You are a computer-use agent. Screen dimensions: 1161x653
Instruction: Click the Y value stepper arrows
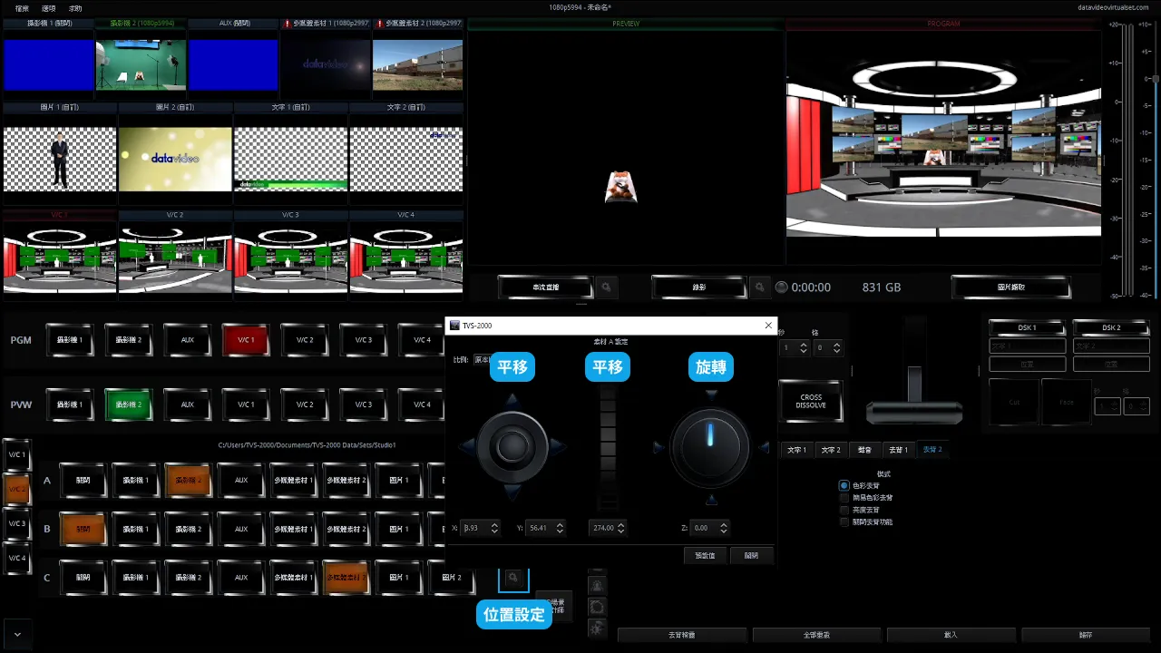(x=560, y=528)
